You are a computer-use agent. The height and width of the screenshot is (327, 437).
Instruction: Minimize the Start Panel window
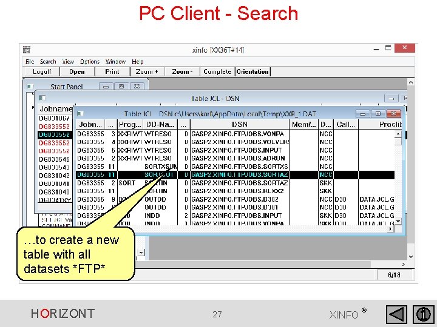(106, 87)
